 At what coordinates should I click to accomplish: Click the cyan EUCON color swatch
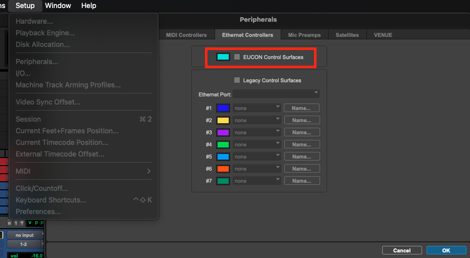(x=223, y=57)
